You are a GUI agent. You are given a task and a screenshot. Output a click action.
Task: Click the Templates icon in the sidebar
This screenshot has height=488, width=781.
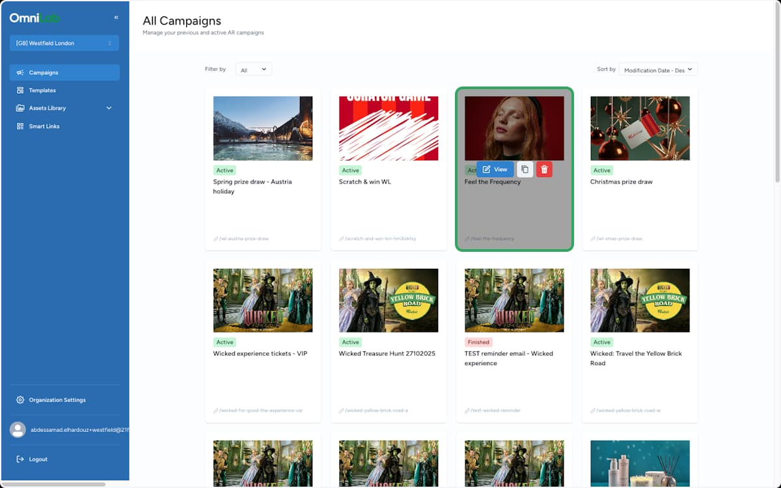pyautogui.click(x=21, y=90)
